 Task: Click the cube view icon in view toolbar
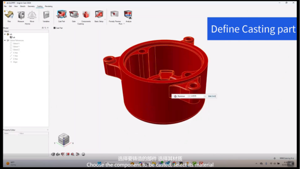(53, 154)
